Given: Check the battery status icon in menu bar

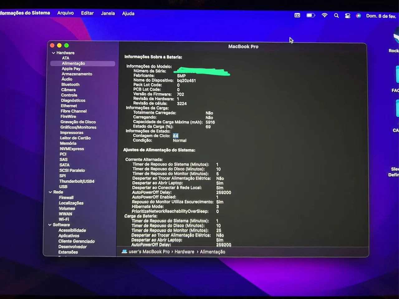Looking at the screenshot, I should [311, 15].
